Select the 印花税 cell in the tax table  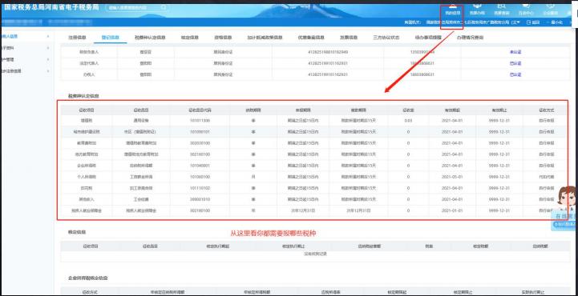(87, 188)
